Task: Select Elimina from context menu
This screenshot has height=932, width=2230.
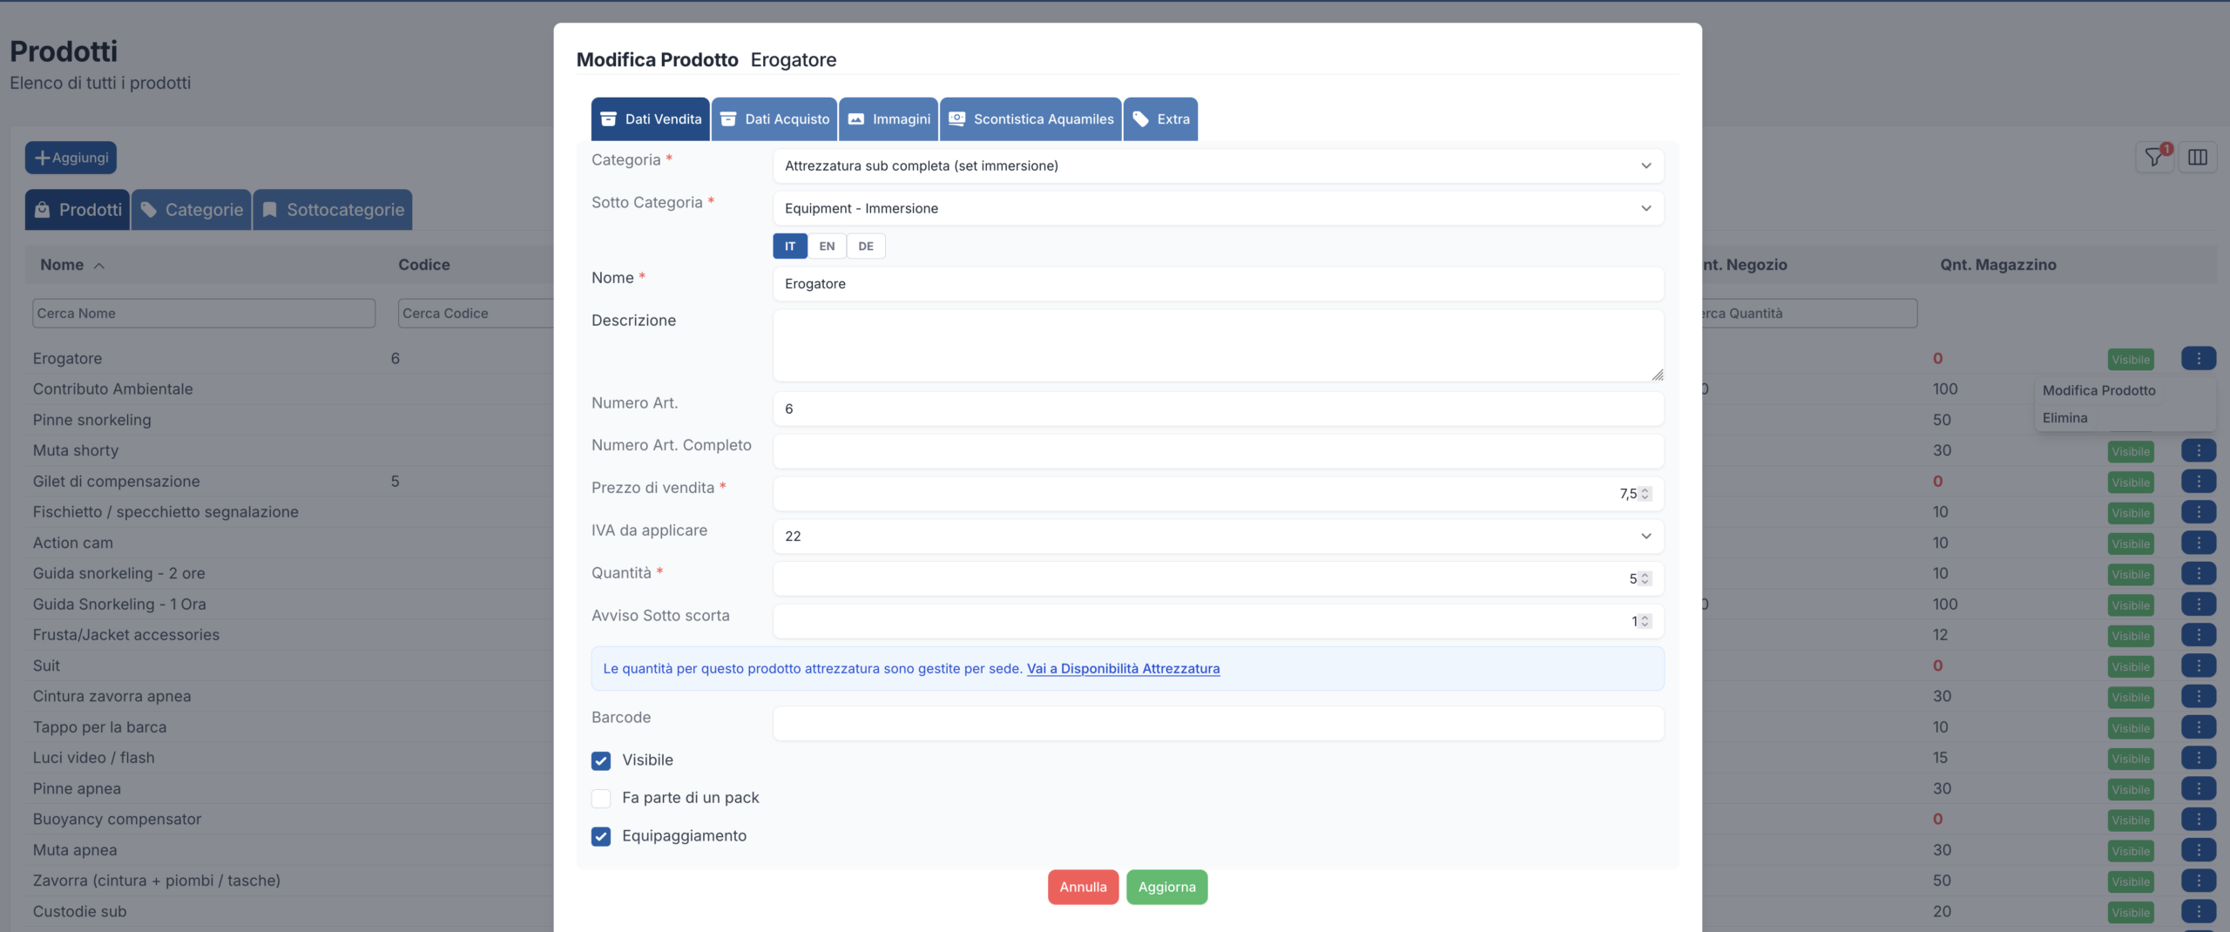Action: tap(2064, 418)
